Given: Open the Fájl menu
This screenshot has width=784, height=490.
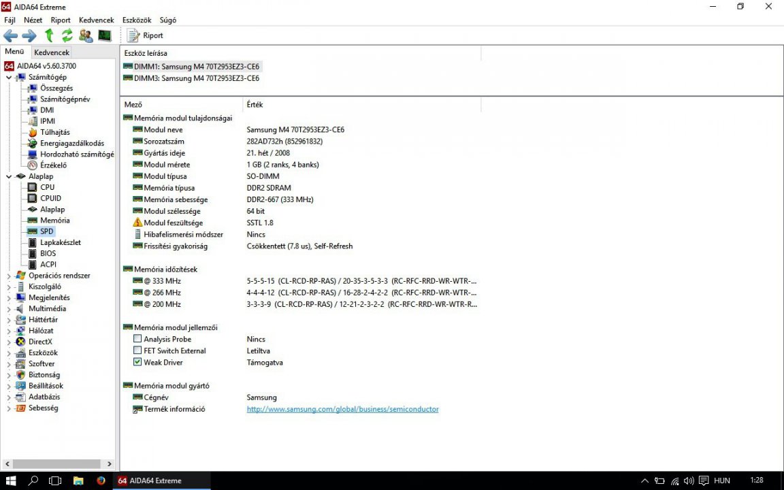Looking at the screenshot, I should point(10,20).
